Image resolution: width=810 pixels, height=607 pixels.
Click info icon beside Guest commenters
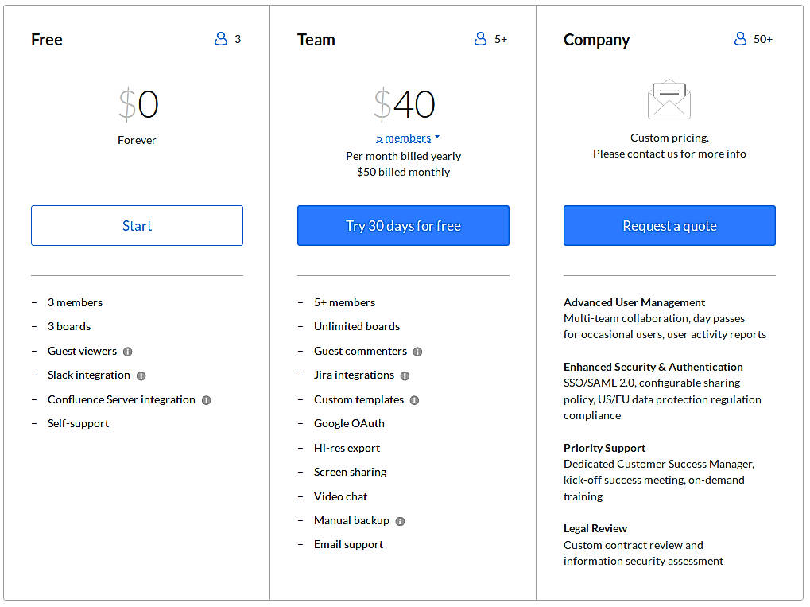pyautogui.click(x=417, y=352)
